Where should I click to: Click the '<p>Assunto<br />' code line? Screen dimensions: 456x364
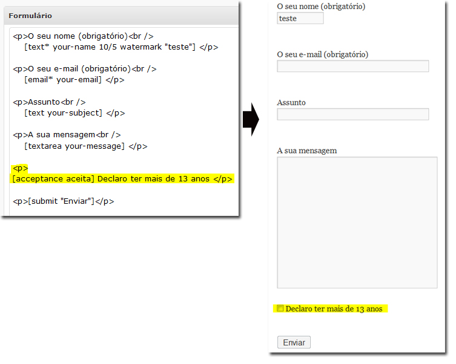point(49,102)
